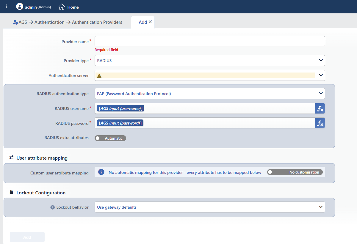
Task: Open the Lockout behavior dropdown
Action: [x=210, y=207]
